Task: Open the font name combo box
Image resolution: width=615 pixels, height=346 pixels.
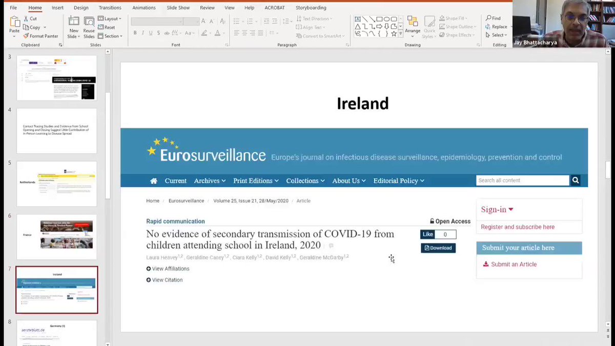Action: [157, 22]
